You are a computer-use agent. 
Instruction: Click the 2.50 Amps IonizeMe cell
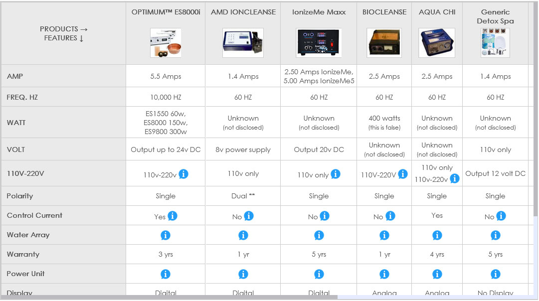[x=319, y=76]
